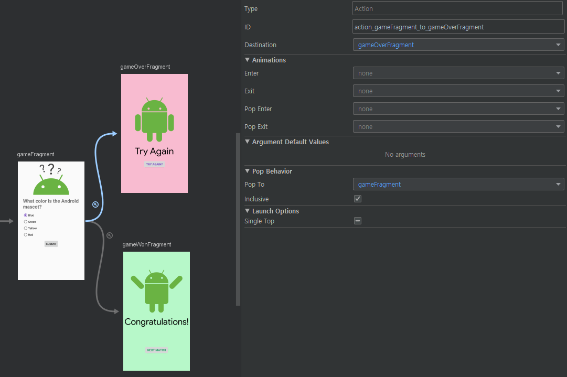Click the No arguments text
Image resolution: width=567 pixels, height=377 pixels.
(405, 154)
